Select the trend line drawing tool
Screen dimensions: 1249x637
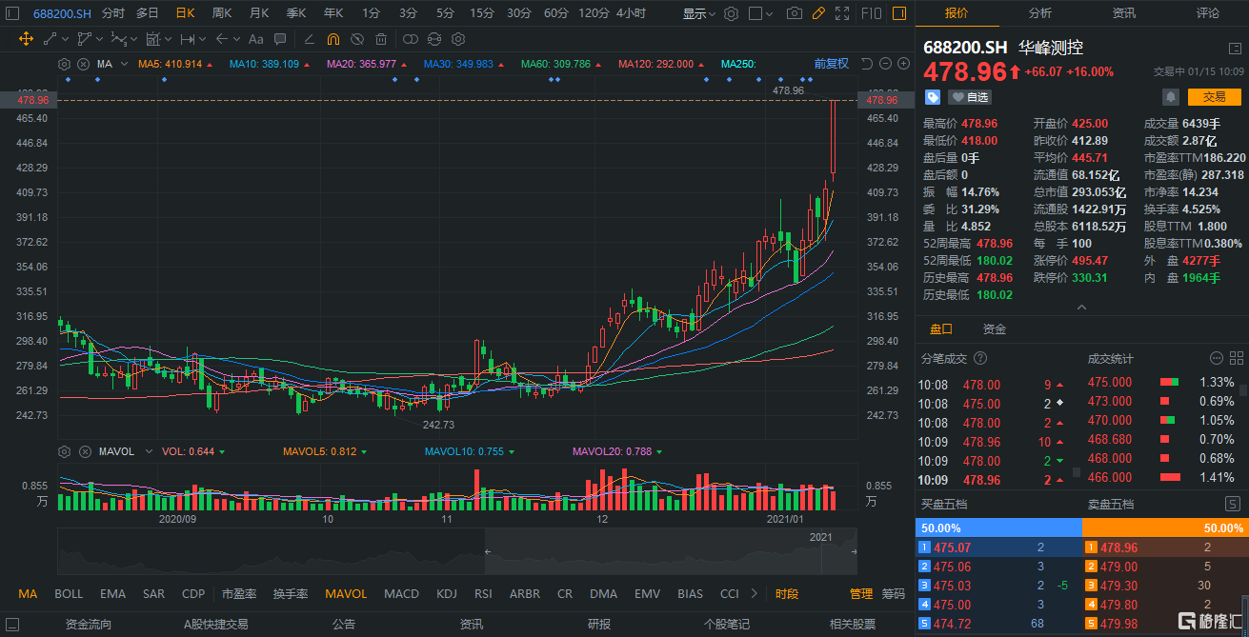[x=50, y=39]
